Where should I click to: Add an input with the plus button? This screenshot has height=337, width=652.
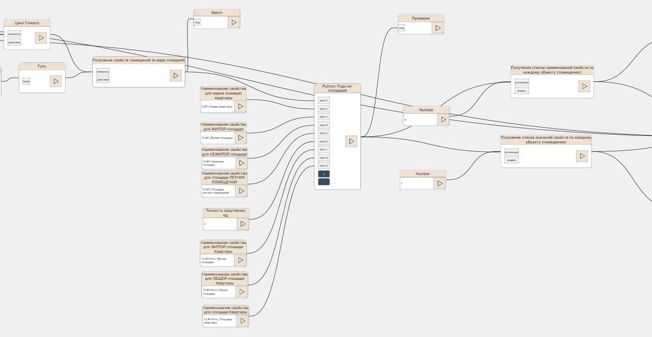[323, 174]
